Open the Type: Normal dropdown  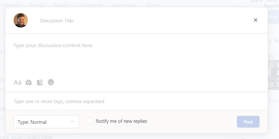[46, 122]
